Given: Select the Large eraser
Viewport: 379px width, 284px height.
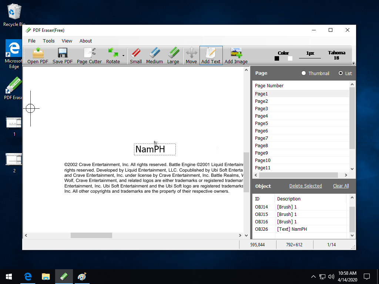Looking at the screenshot, I should 173,55.
